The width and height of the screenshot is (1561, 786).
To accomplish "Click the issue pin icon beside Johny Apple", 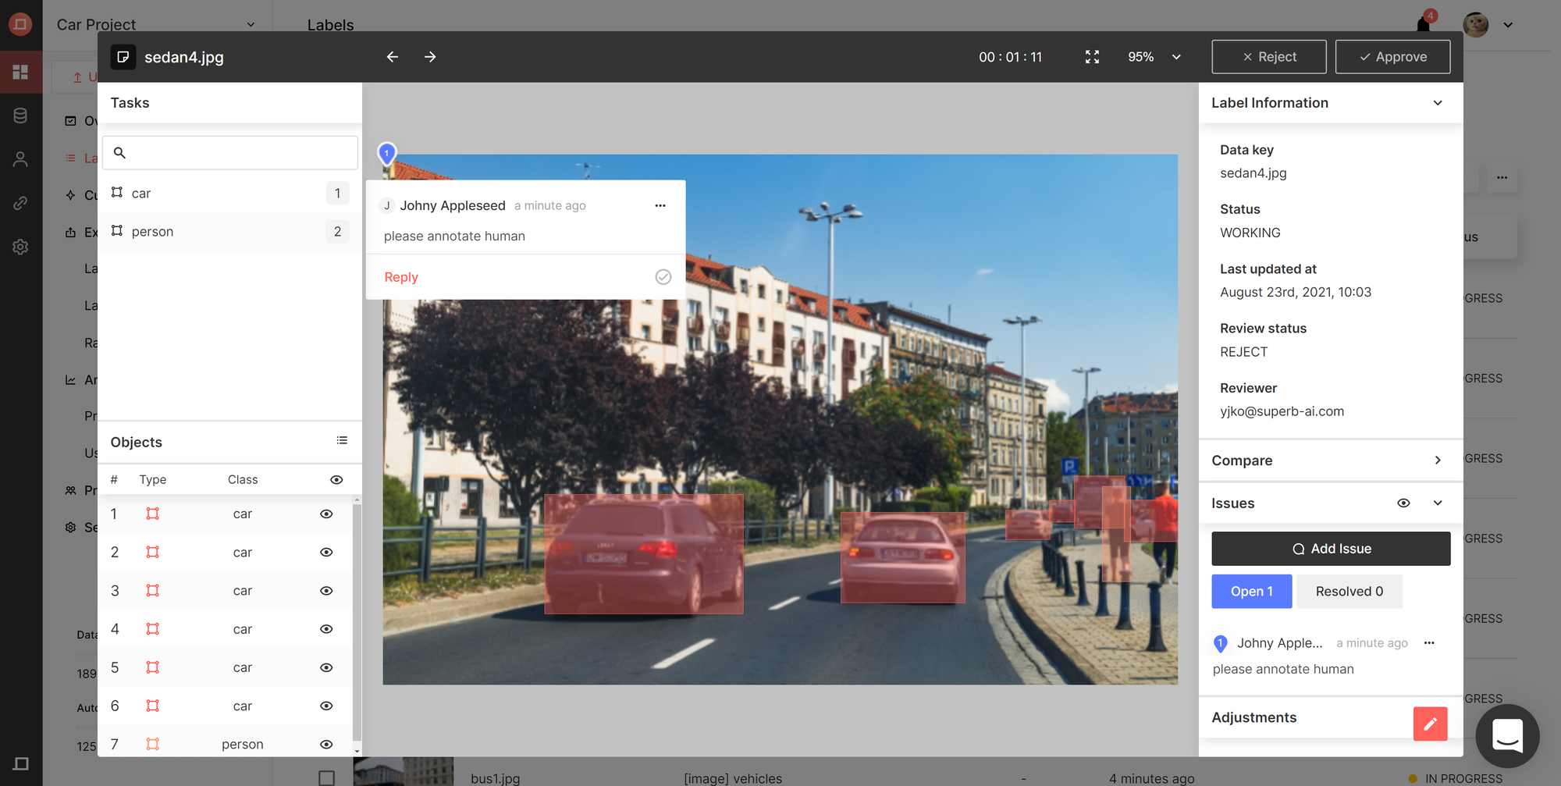I will click(1221, 644).
